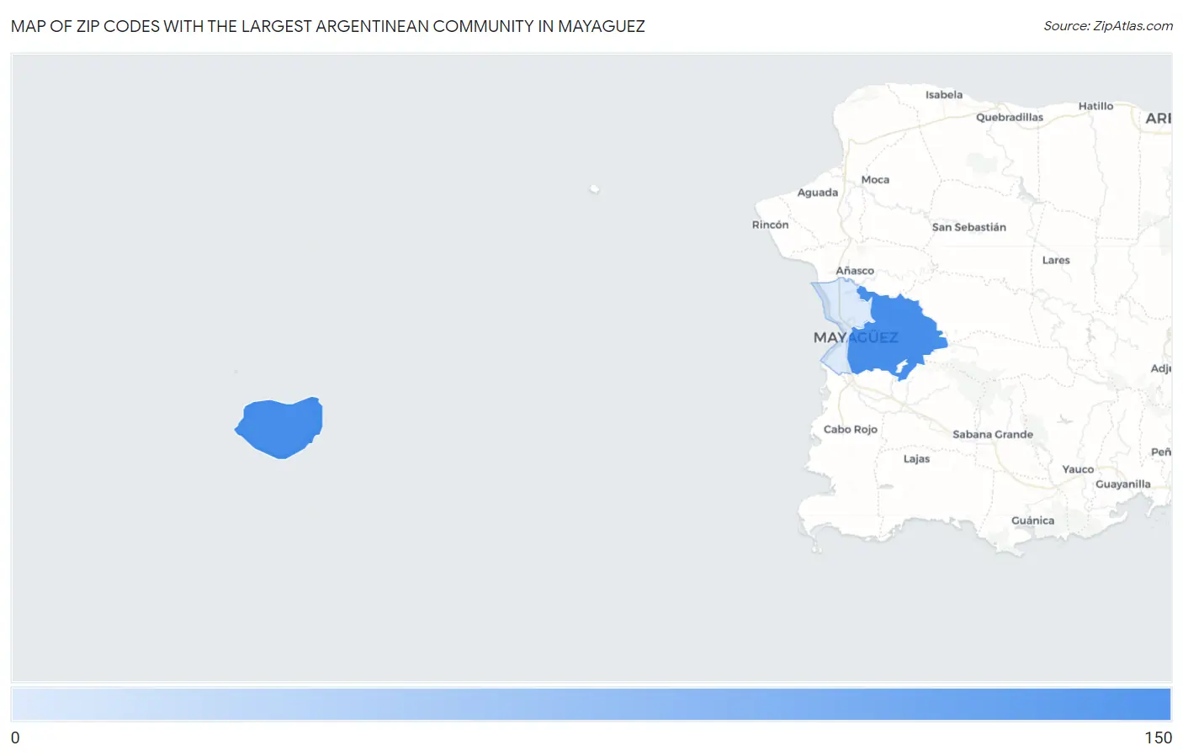Click the Rincón label
This screenshot has height=756, width=1183.
(771, 225)
